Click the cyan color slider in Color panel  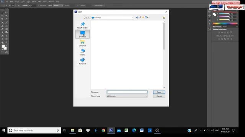pyautogui.click(x=224, y=14)
